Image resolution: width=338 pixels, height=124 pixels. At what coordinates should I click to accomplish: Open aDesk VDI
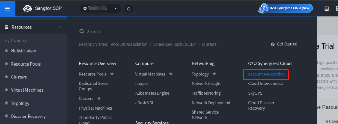pyautogui.click(x=144, y=103)
